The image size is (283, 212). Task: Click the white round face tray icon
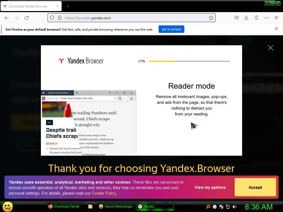[214, 207]
